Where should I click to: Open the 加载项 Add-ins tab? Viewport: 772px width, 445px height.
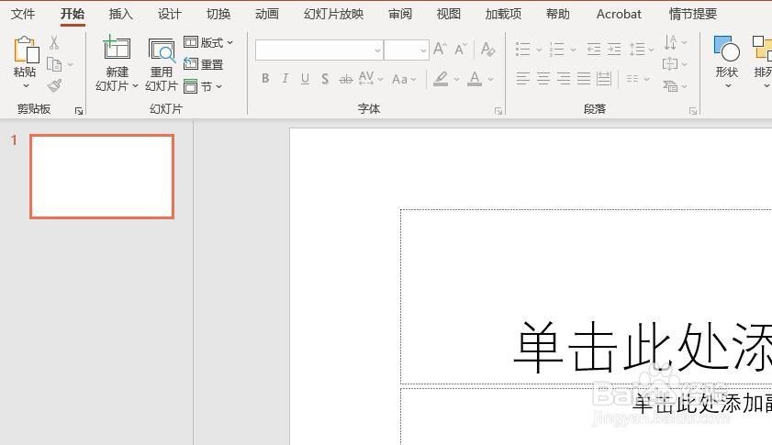pos(503,14)
